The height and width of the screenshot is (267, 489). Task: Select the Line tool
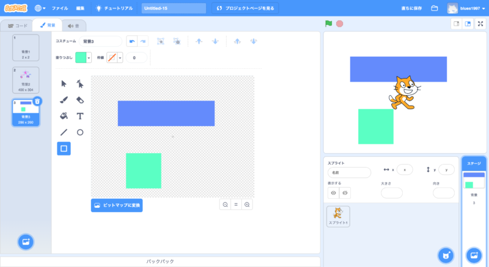point(64,132)
